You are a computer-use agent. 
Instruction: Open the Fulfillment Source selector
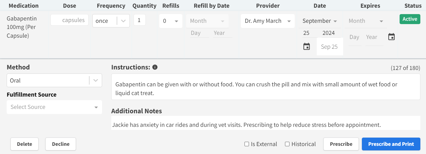(x=54, y=107)
